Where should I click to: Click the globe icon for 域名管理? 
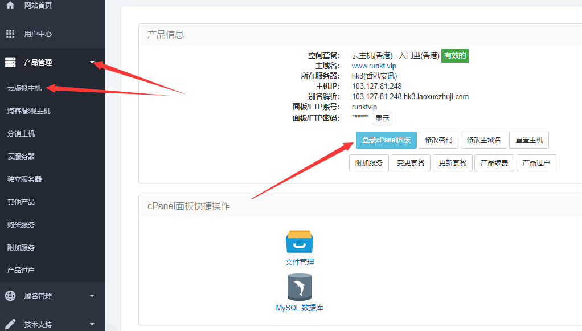click(x=10, y=296)
